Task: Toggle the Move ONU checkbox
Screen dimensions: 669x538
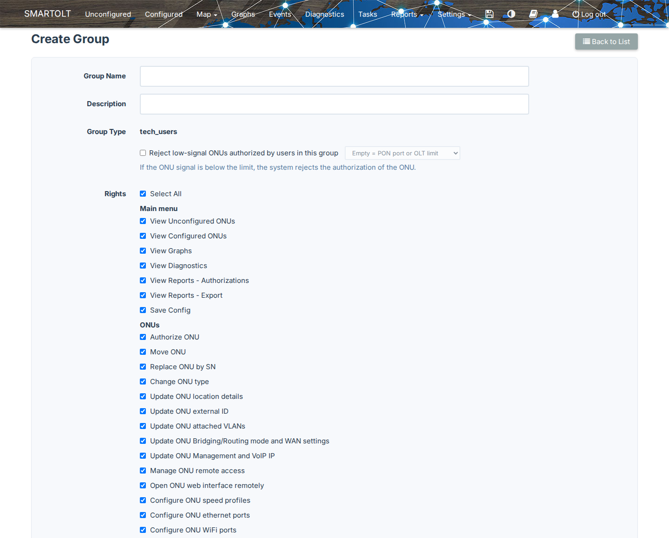Action: [x=143, y=352]
